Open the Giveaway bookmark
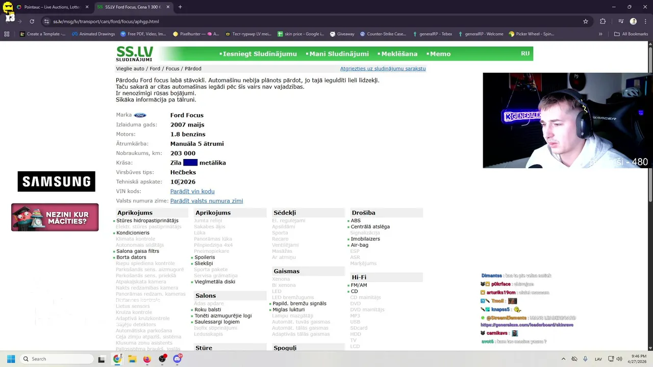Image resolution: width=653 pixels, height=367 pixels. (x=342, y=34)
